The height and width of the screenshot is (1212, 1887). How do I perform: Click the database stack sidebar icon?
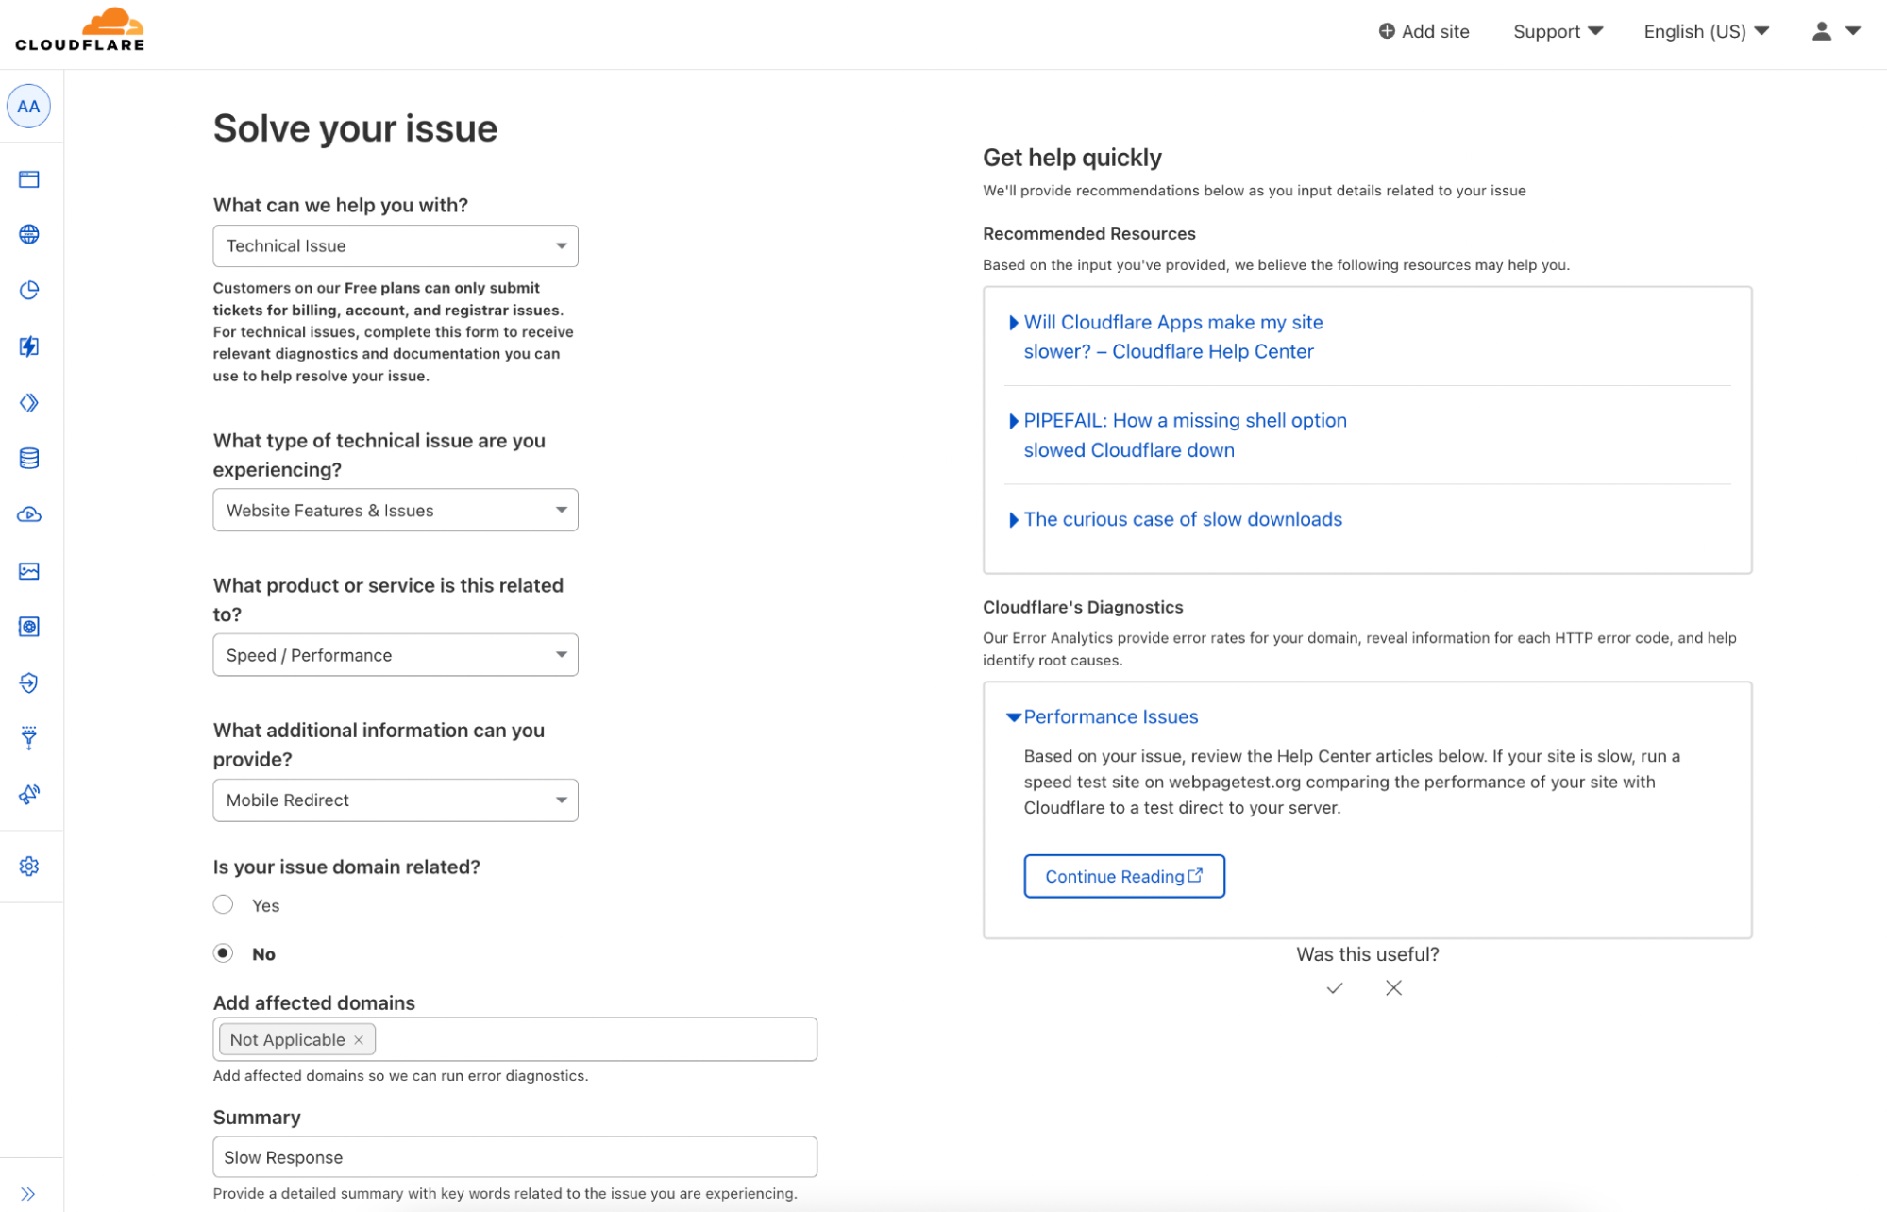(x=29, y=459)
